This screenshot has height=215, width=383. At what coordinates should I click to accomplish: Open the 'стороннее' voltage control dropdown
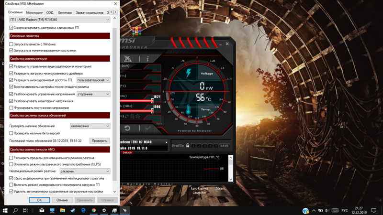tap(93, 94)
